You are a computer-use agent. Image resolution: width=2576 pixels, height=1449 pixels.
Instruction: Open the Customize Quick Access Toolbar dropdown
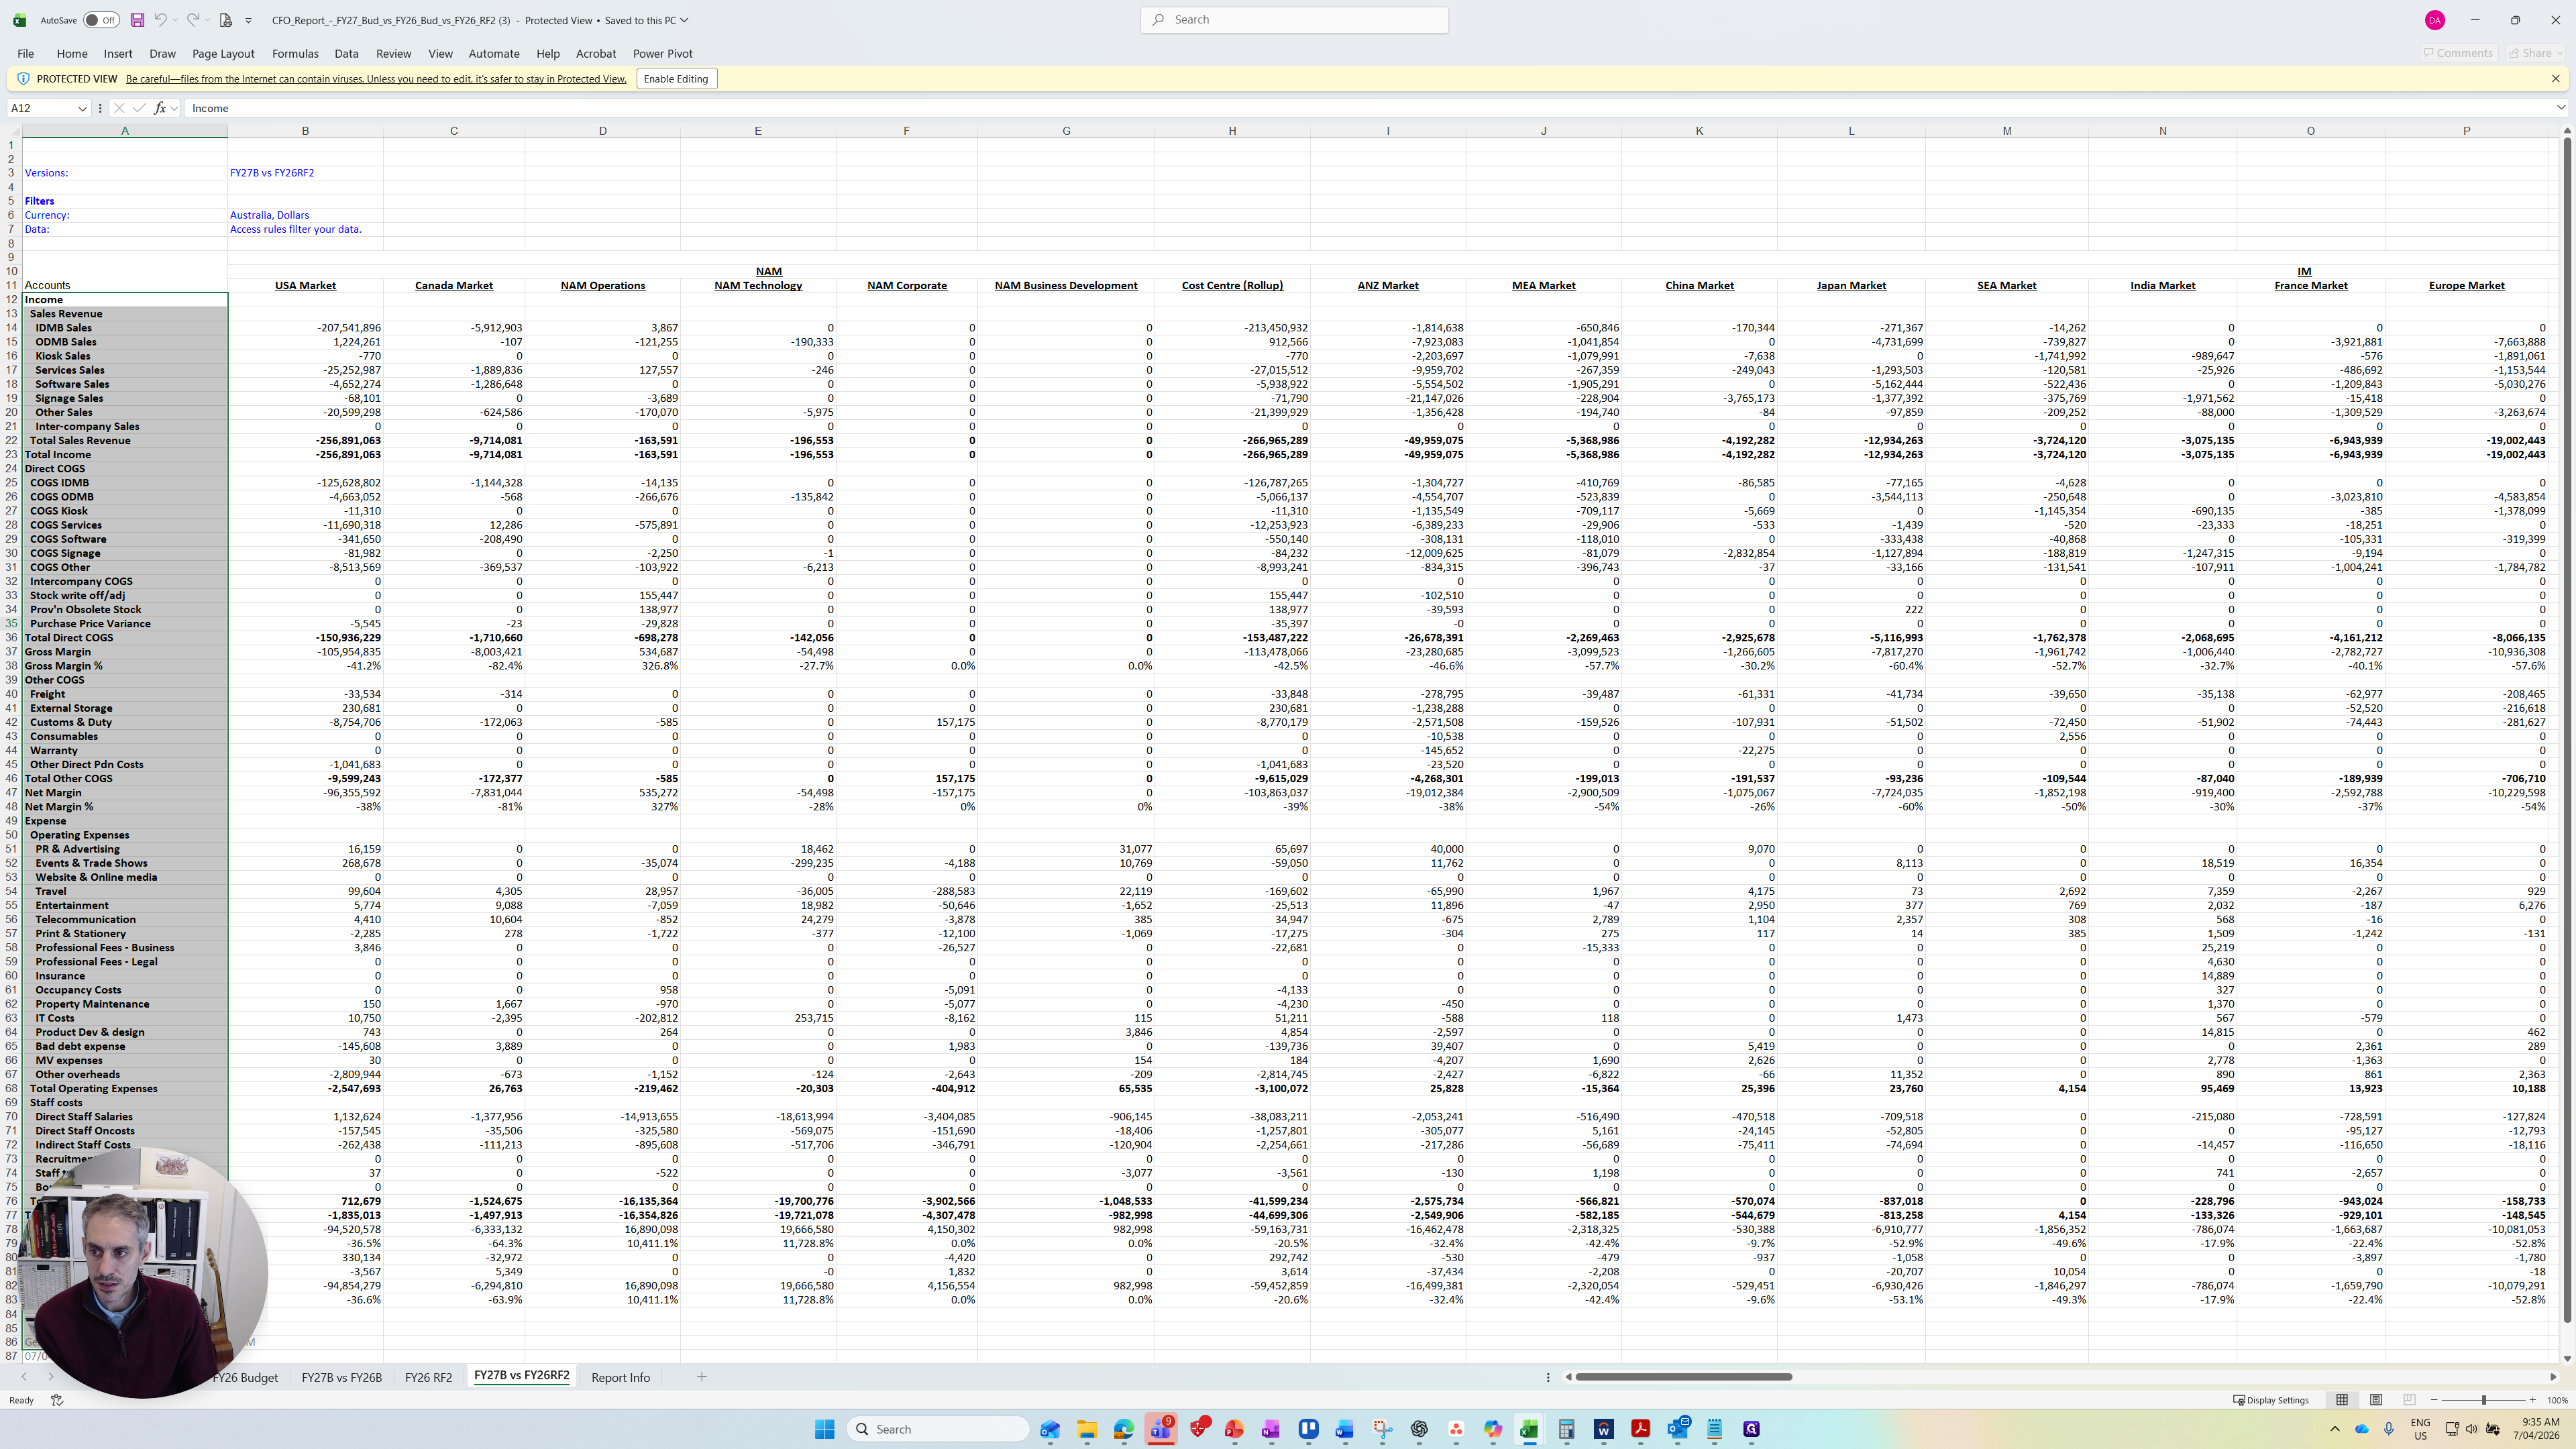tap(249, 20)
